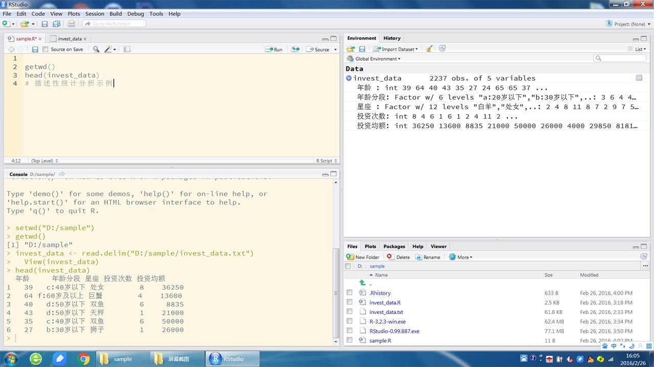Select the invest_data.R checkbox
The height and width of the screenshot is (367, 654).
[349, 302]
